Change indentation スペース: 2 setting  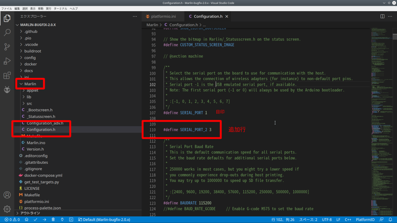coord(308,220)
